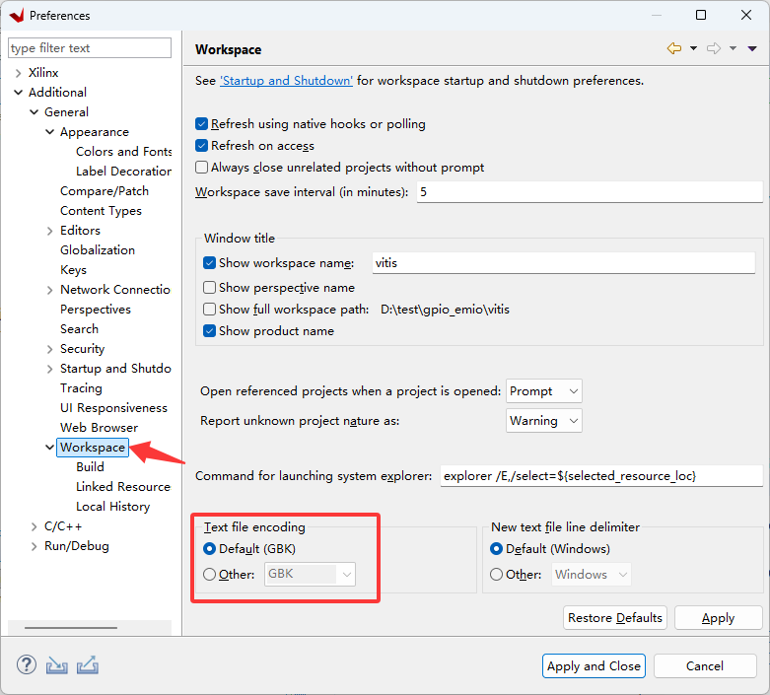
Task: Enable Always close unrelated projects without prompt
Action: 201,167
